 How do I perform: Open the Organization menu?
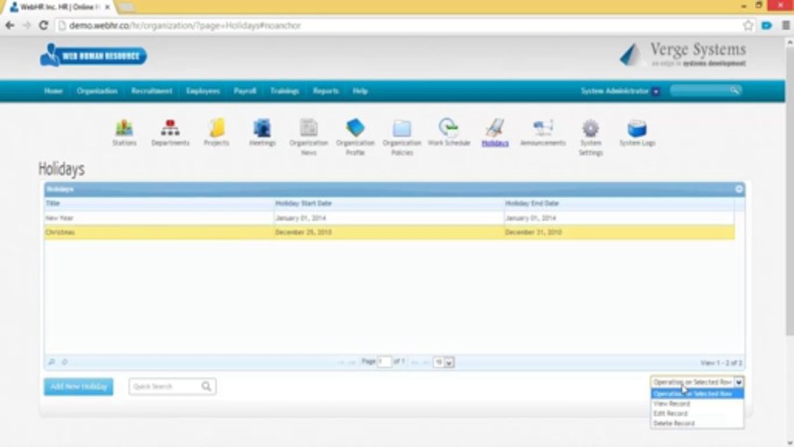click(97, 91)
